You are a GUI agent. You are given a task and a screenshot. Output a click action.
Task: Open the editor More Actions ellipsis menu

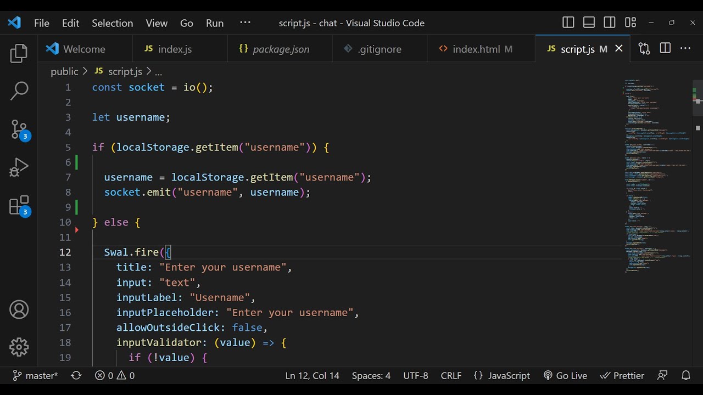point(685,49)
